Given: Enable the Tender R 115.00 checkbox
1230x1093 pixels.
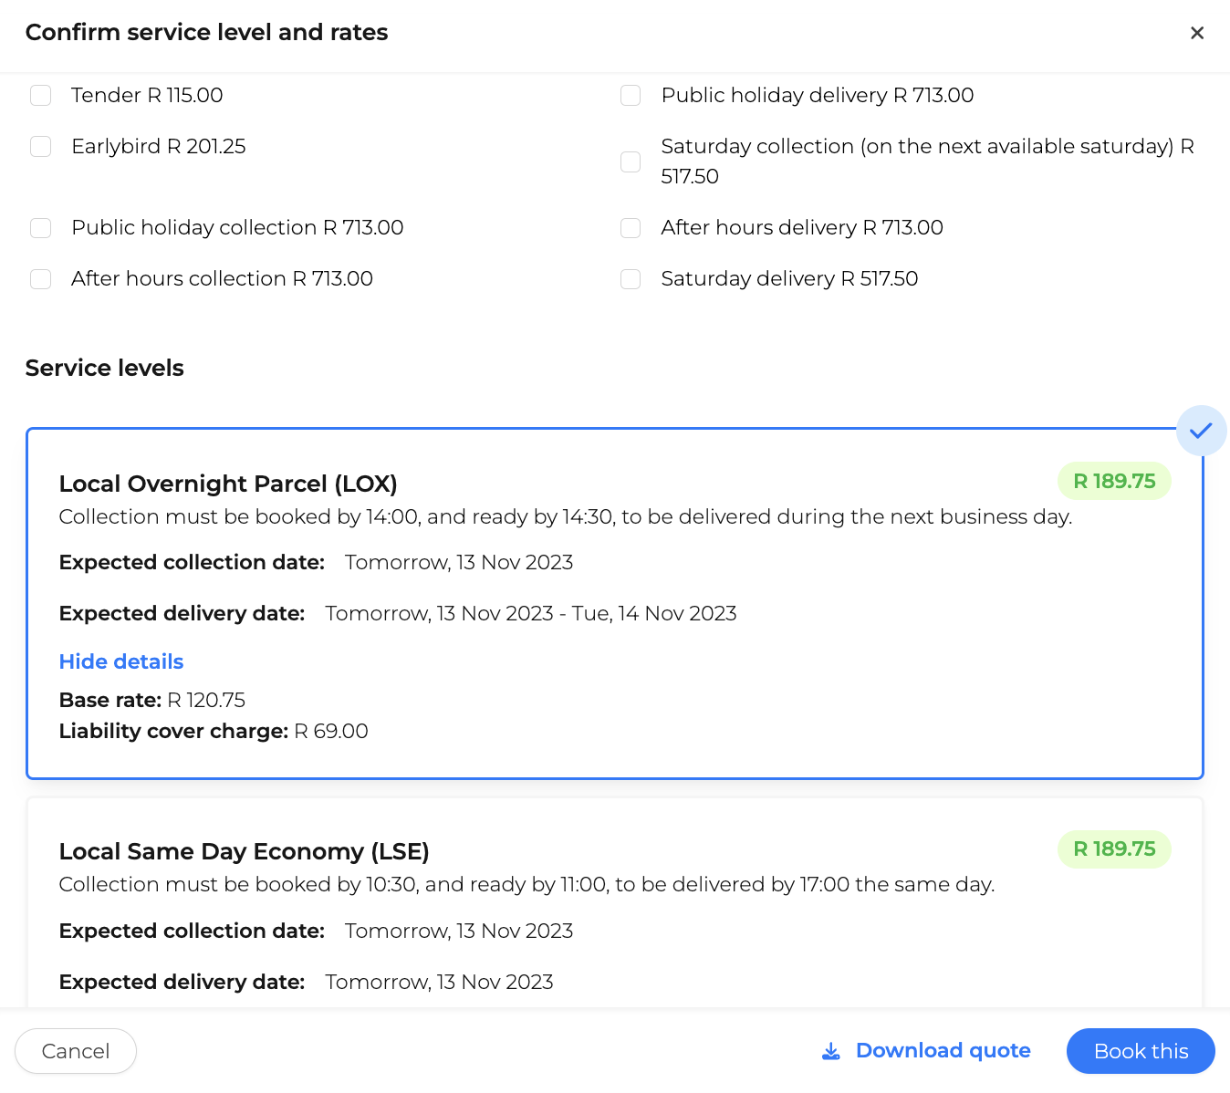Looking at the screenshot, I should pyautogui.click(x=41, y=96).
